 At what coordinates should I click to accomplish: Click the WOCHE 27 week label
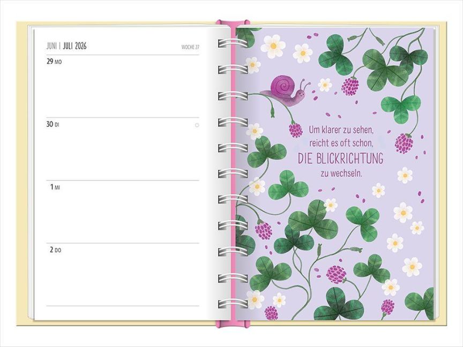[x=190, y=47]
